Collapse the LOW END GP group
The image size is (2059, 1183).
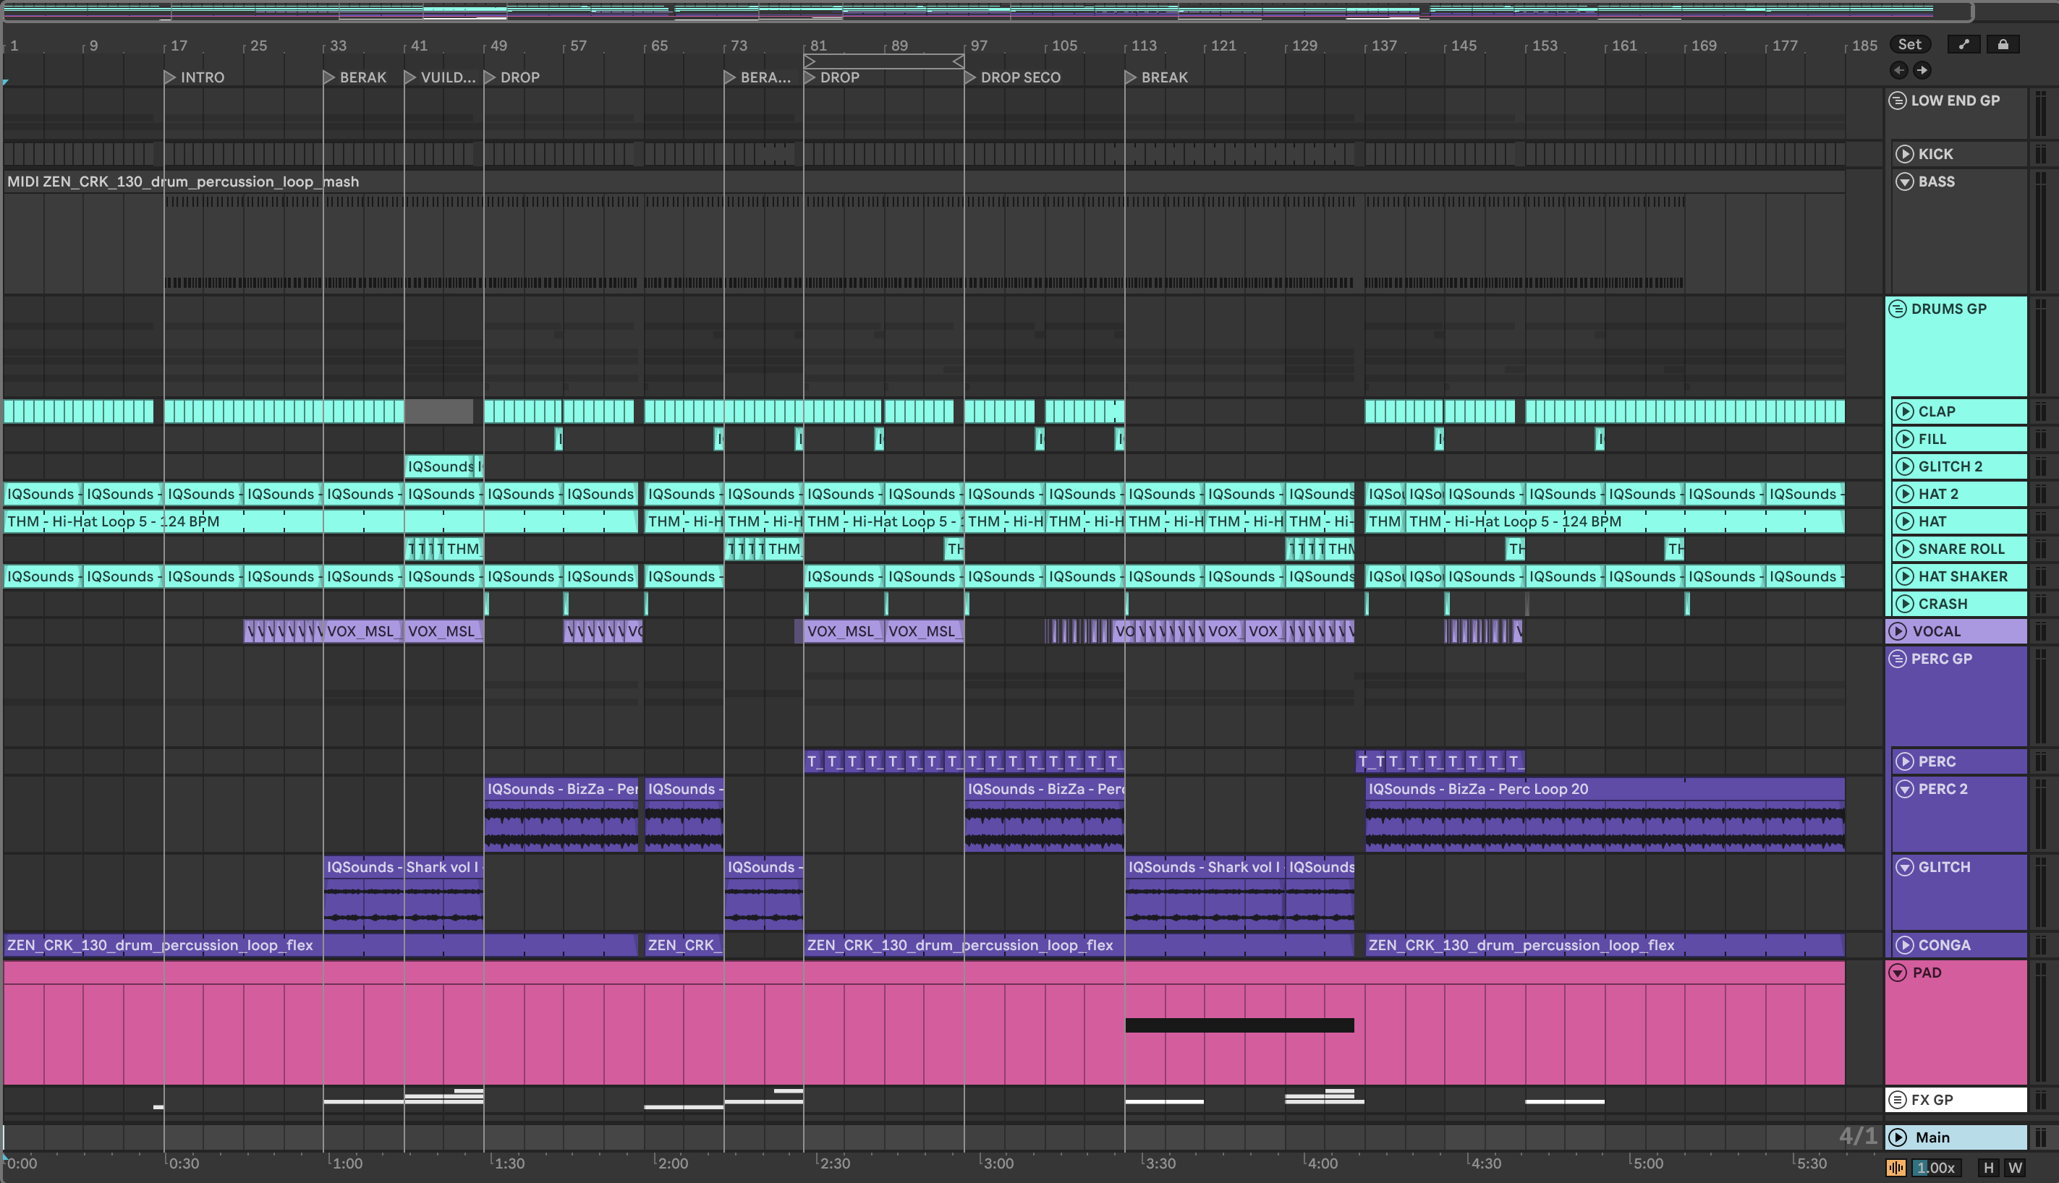(x=1897, y=101)
